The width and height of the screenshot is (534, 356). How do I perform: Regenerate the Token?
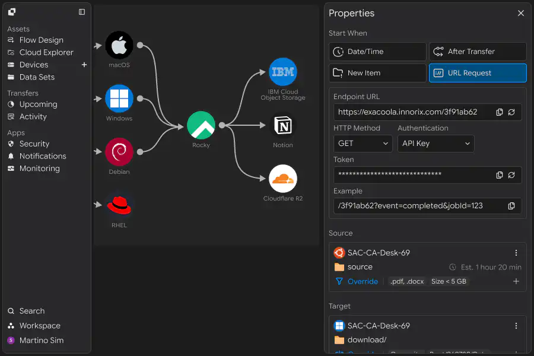(x=511, y=175)
